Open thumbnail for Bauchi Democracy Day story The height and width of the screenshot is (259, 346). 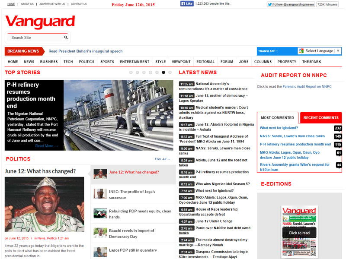point(100,233)
